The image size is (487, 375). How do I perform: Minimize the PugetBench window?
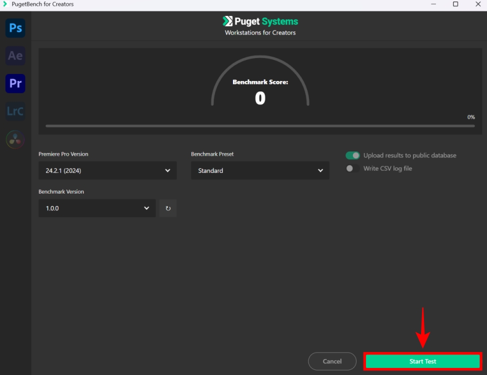(433, 4)
